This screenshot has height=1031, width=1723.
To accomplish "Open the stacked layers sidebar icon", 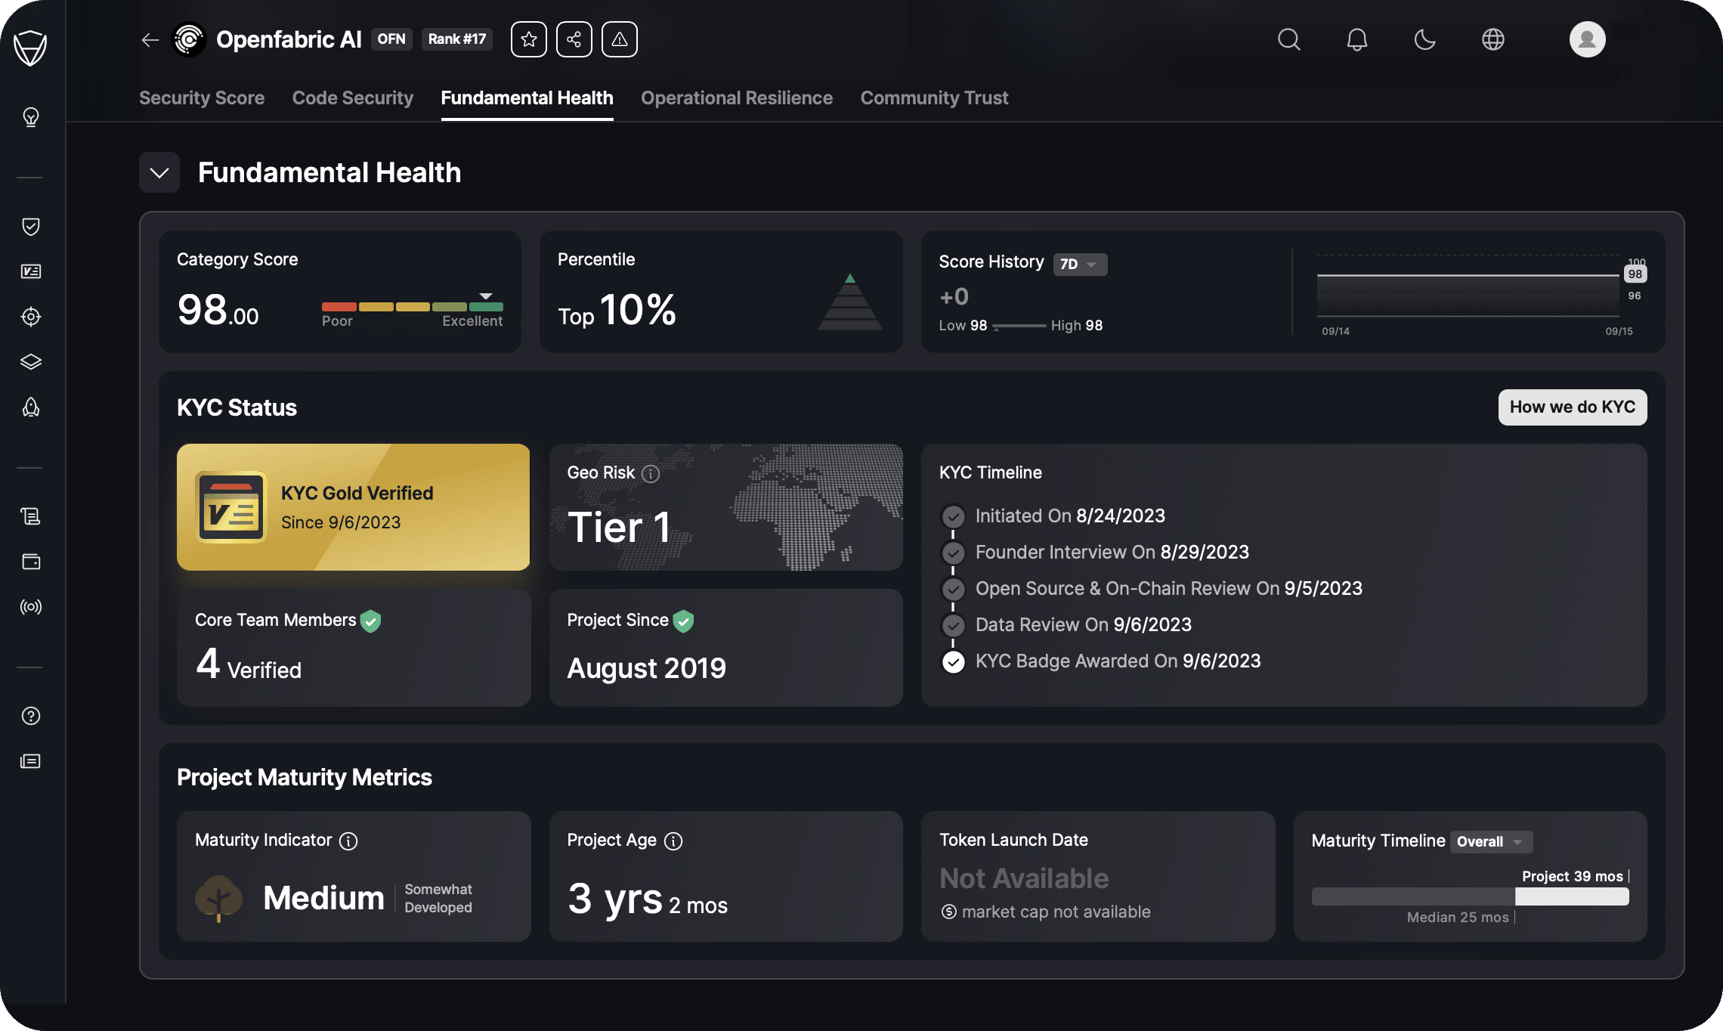I will pos(31,362).
